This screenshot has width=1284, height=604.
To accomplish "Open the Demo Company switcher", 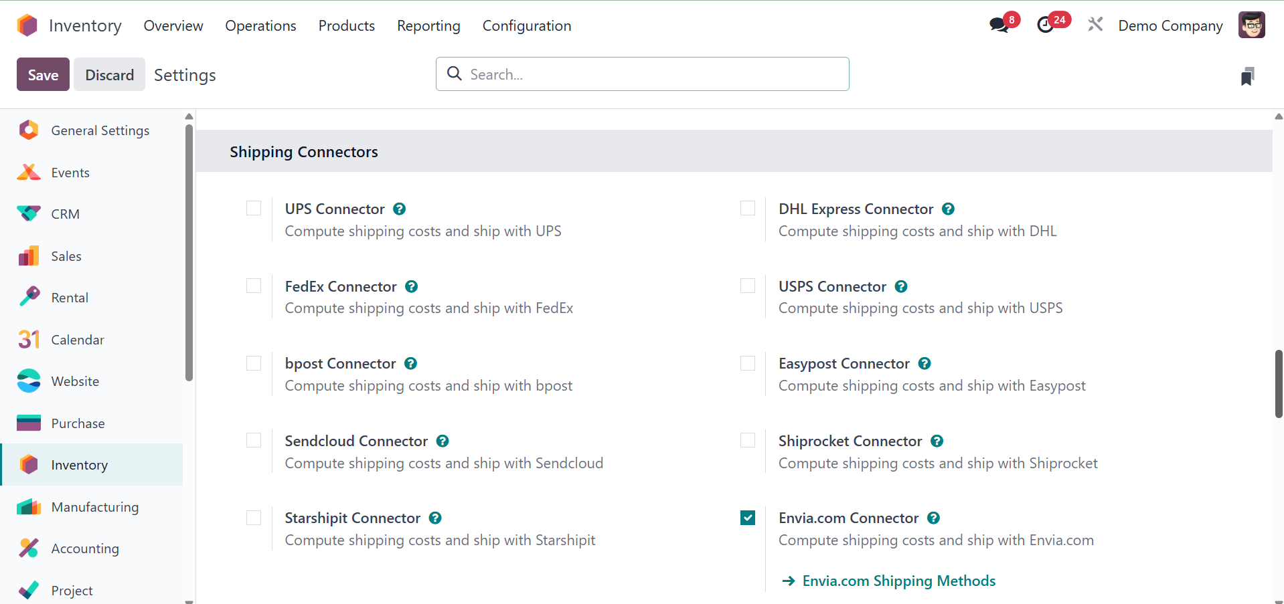I will [1170, 25].
